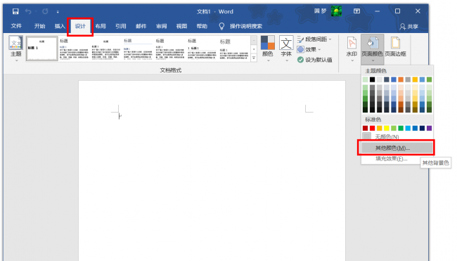This screenshot has height=261, width=457.
Task: Open 段落间距 paragraph spacing dropdown
Action: [x=314, y=39]
